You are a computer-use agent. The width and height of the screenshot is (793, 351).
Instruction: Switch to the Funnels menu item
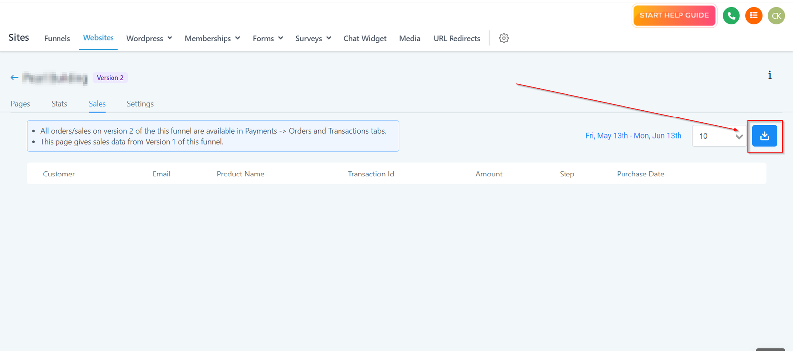point(57,38)
